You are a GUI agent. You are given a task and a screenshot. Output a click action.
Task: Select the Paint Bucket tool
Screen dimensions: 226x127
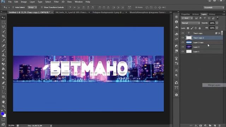pos(4,69)
